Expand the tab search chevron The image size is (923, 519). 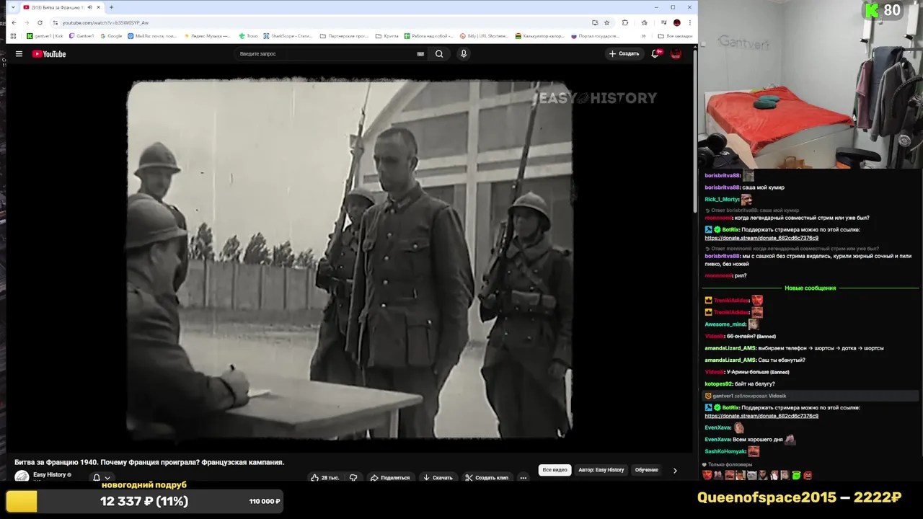tap(12, 7)
